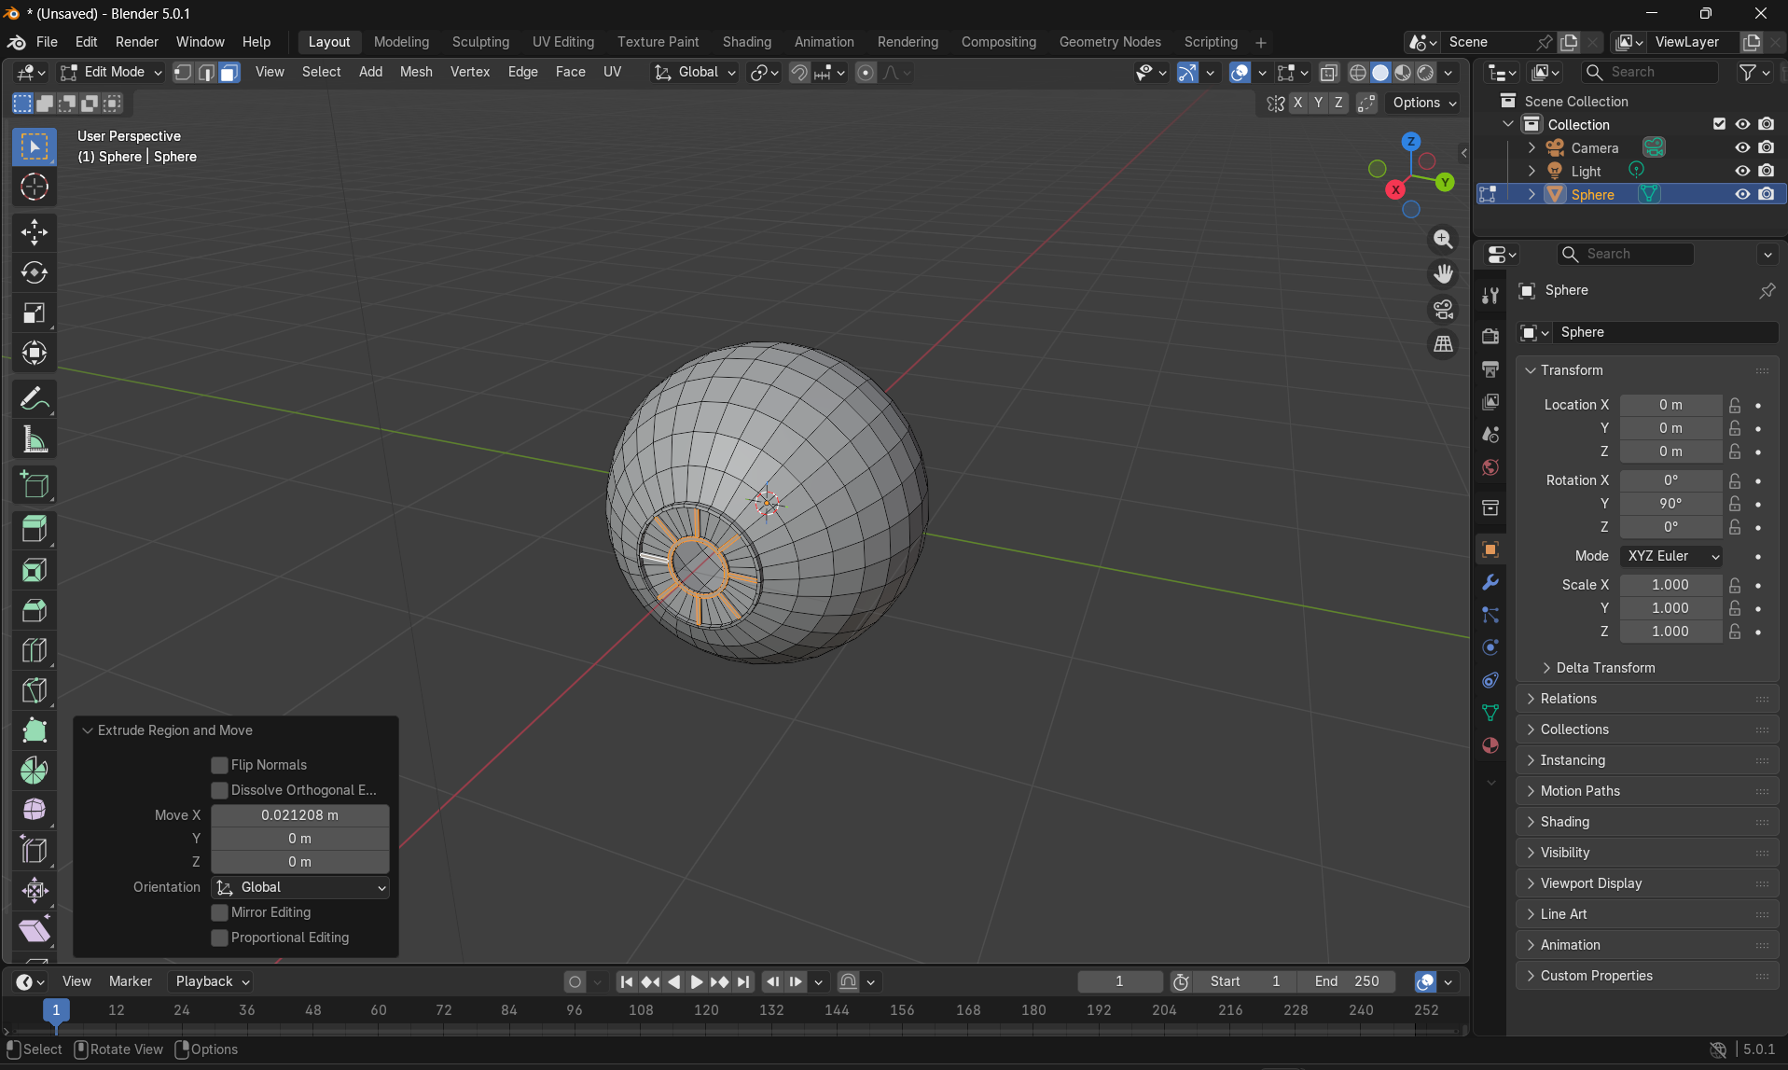Choose the Measure tool

click(35, 439)
